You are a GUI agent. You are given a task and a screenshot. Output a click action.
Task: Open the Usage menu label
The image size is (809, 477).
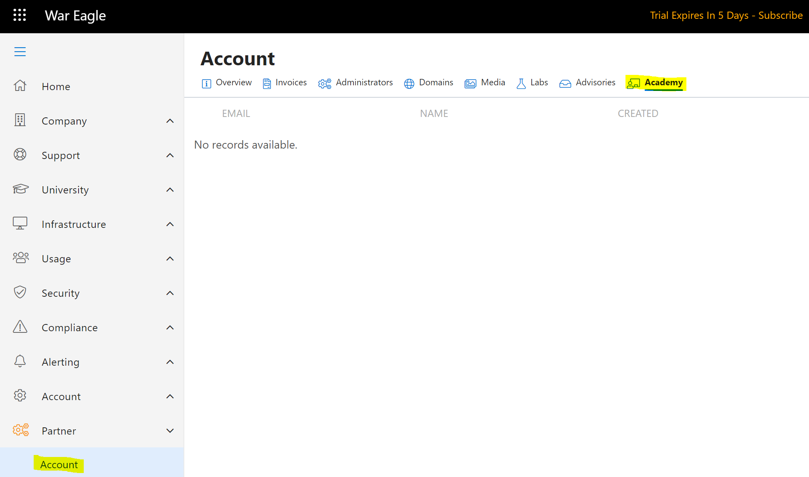tap(56, 259)
